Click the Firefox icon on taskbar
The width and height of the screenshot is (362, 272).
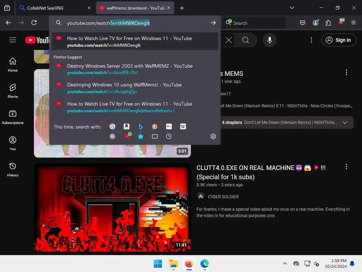189,263
